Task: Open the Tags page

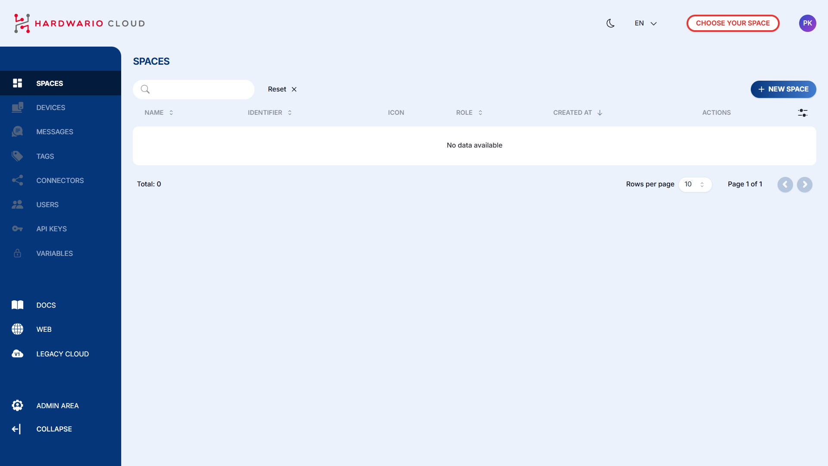Action: point(45,156)
